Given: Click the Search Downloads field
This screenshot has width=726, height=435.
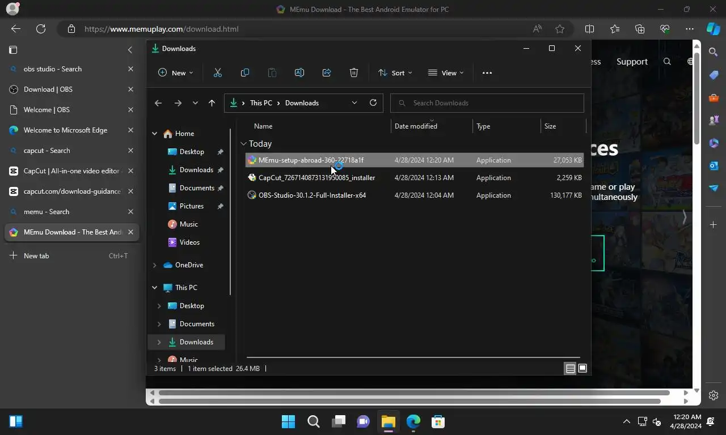Looking at the screenshot, I should tap(487, 103).
